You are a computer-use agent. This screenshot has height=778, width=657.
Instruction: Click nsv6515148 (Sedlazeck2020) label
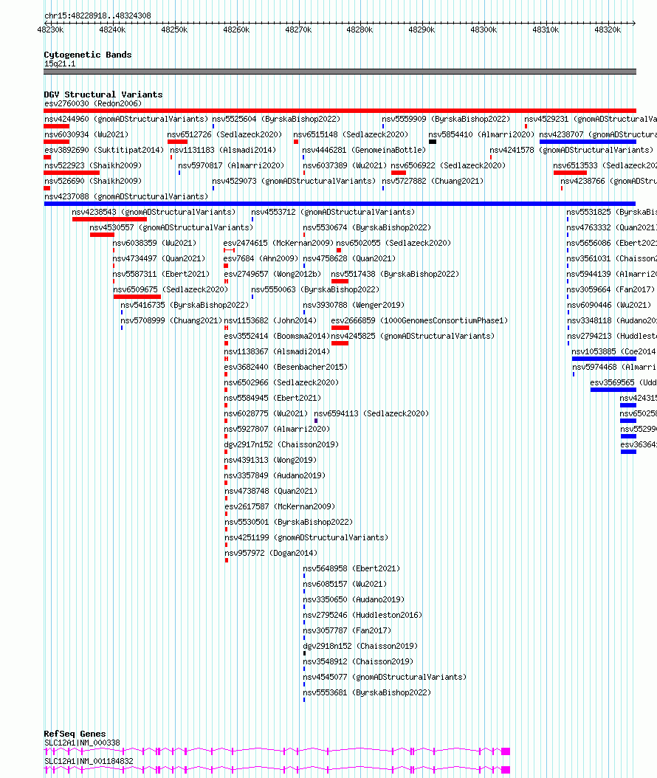(351, 134)
